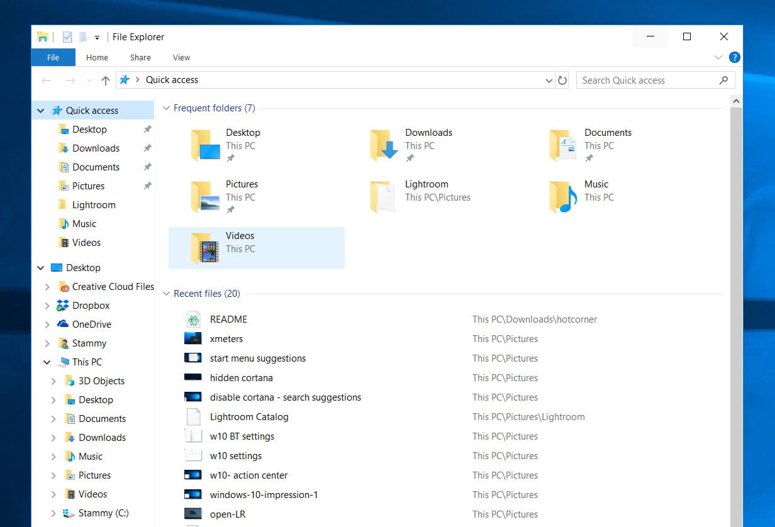The height and width of the screenshot is (527, 775).
Task: Click the Dropbox icon in navigation pane
Action: click(x=63, y=306)
